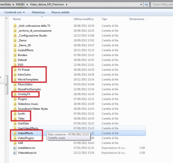The image size is (173, 163).
Task: Select the Soundtrack Maker Styles folder icon
Action: 15,109
